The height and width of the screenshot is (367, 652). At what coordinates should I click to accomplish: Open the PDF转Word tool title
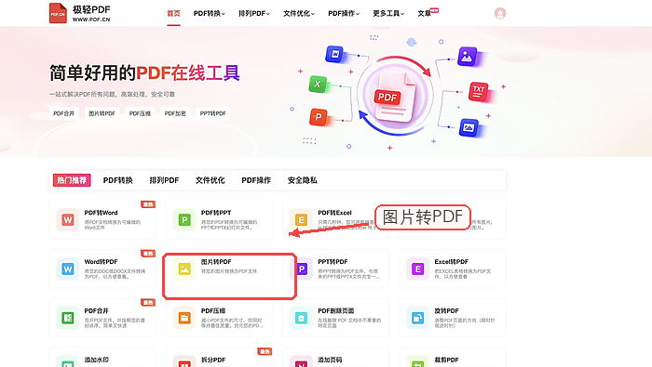click(101, 213)
